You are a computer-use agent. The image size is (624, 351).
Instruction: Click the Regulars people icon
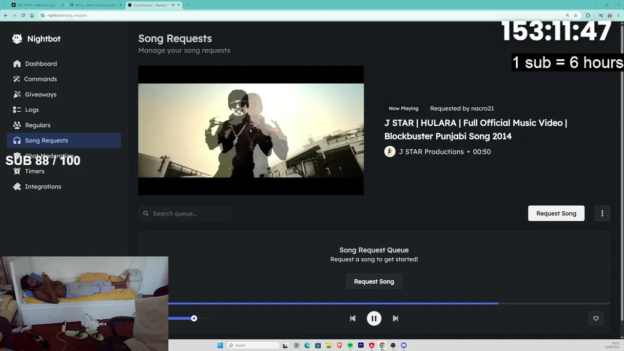tap(17, 125)
